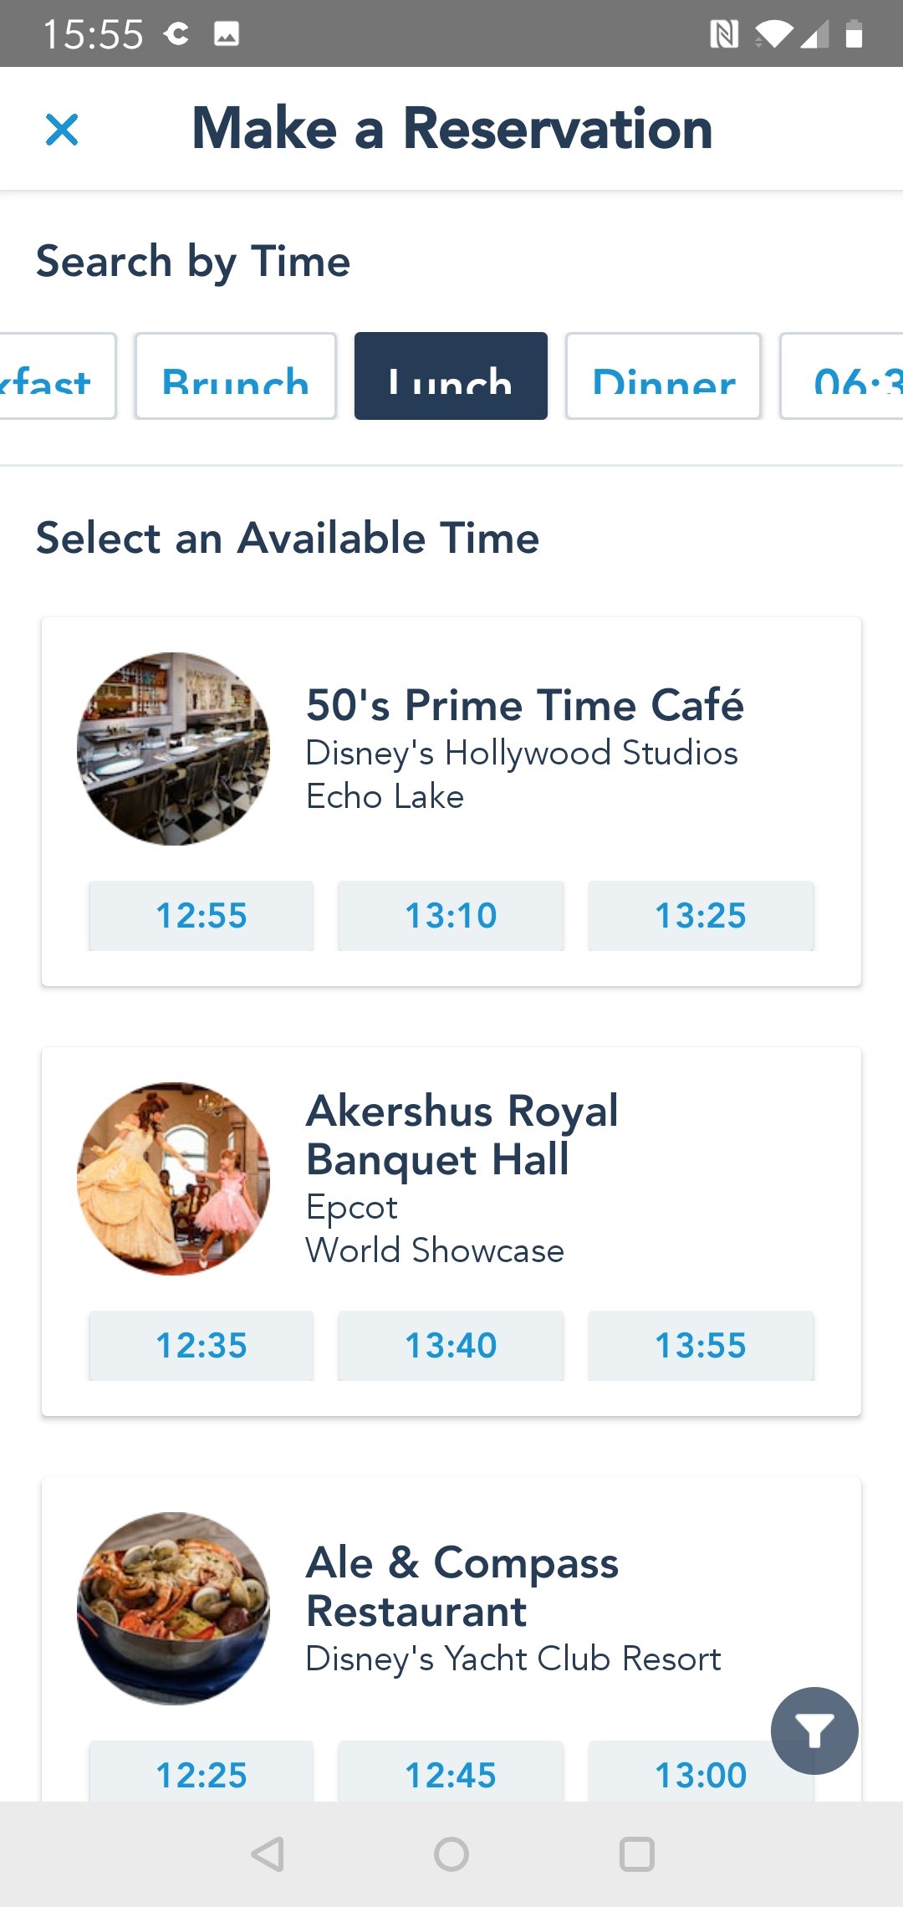The width and height of the screenshot is (903, 1907).
Task: Reserve 13:10 at 50's Prime Time Café
Action: click(451, 916)
